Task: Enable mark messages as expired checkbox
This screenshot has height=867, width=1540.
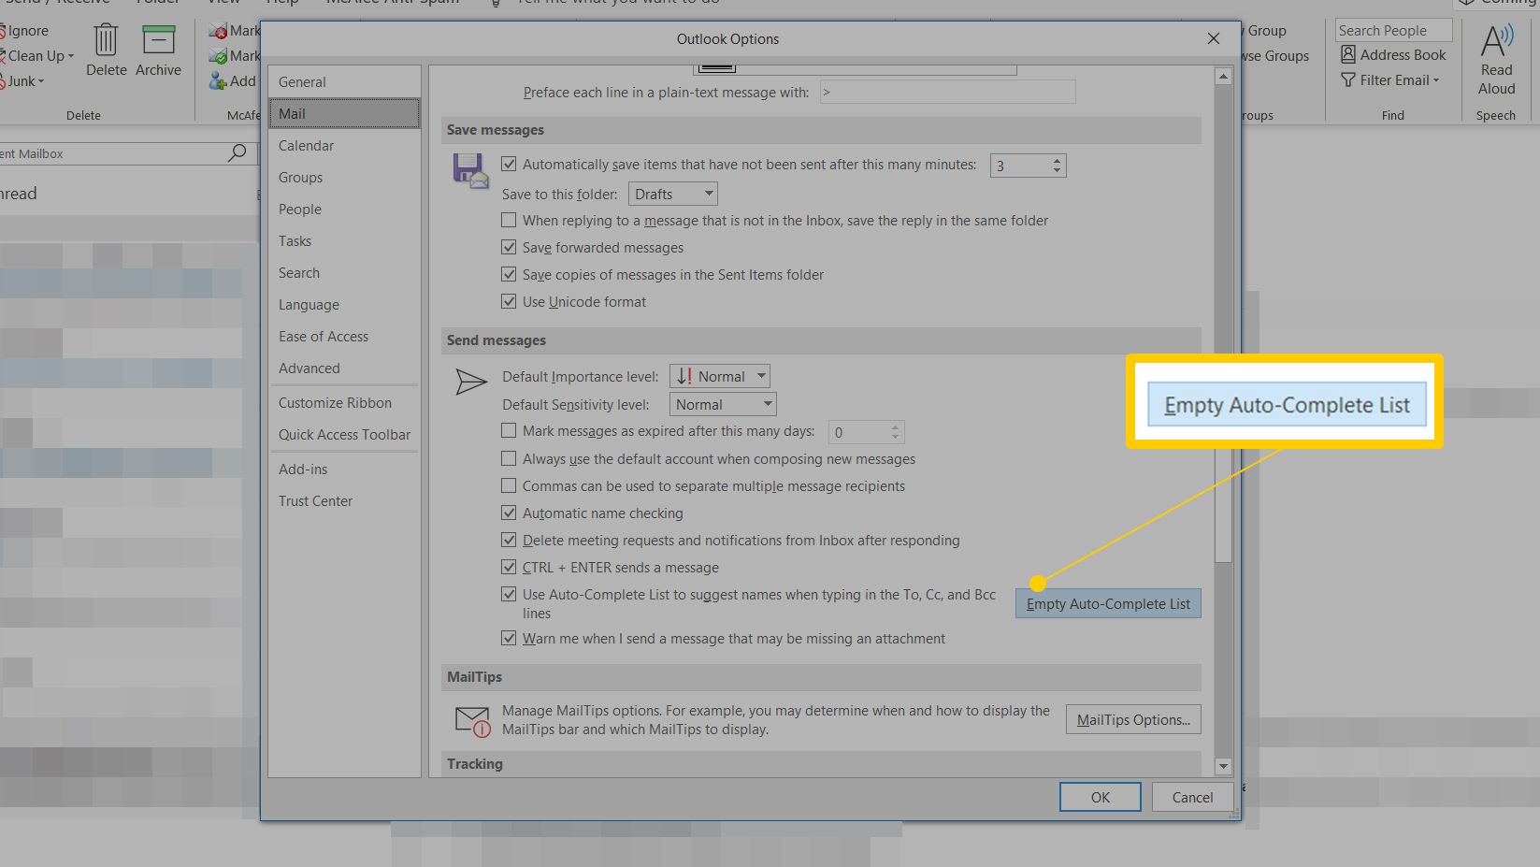Action: coord(509,430)
